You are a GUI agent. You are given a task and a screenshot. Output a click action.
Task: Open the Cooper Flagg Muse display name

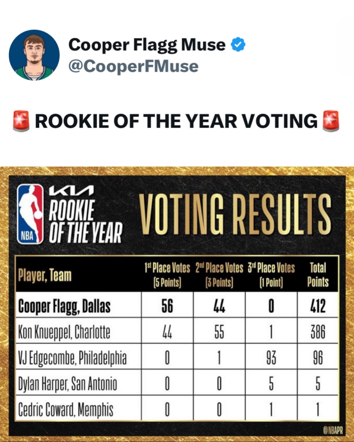click(147, 45)
